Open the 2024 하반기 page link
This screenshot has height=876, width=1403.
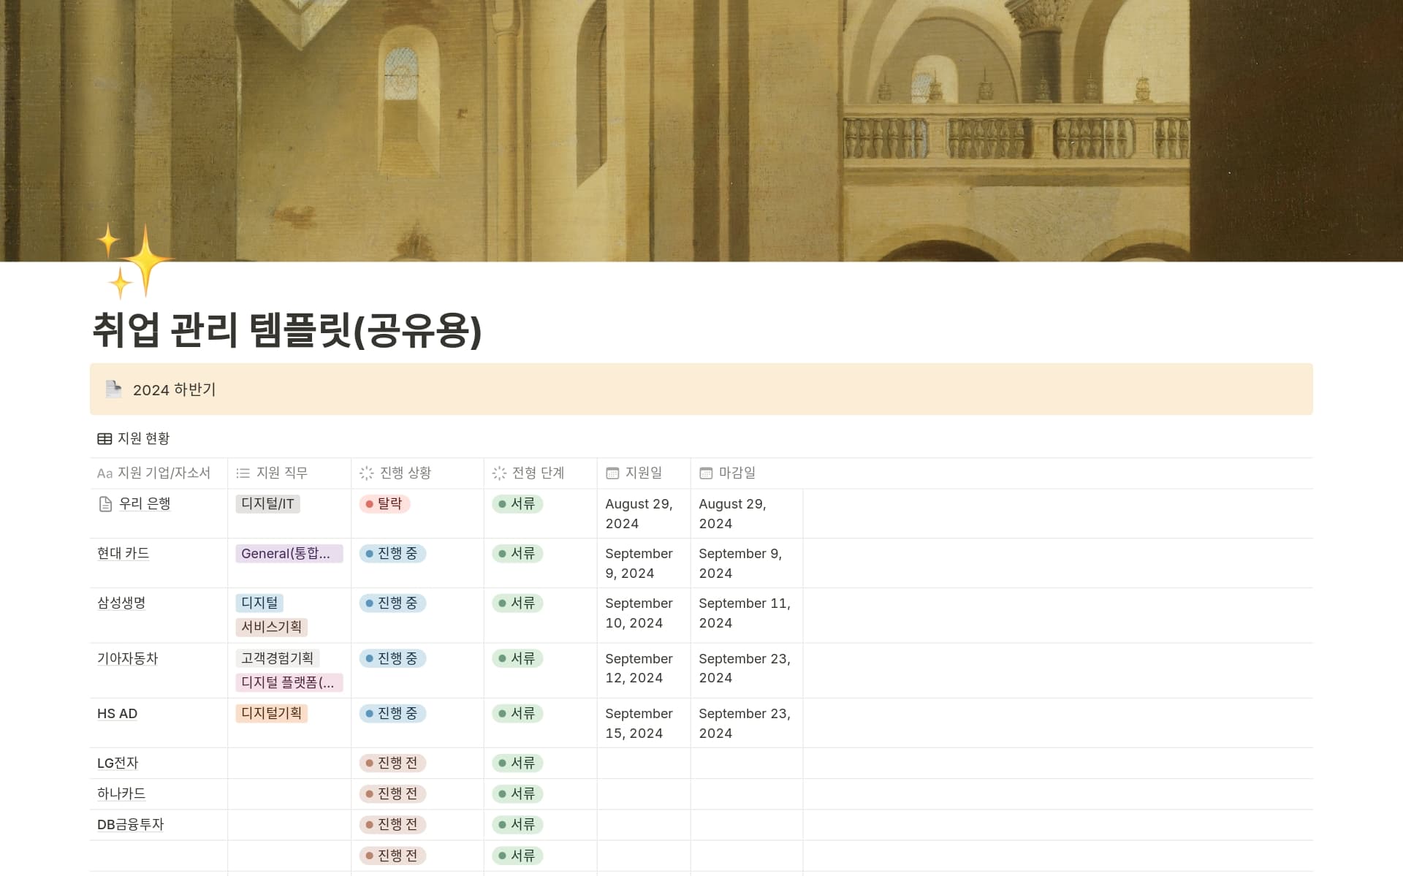(174, 389)
